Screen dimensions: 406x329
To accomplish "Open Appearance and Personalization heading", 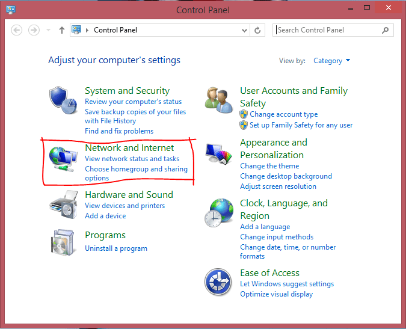I will tap(274, 149).
